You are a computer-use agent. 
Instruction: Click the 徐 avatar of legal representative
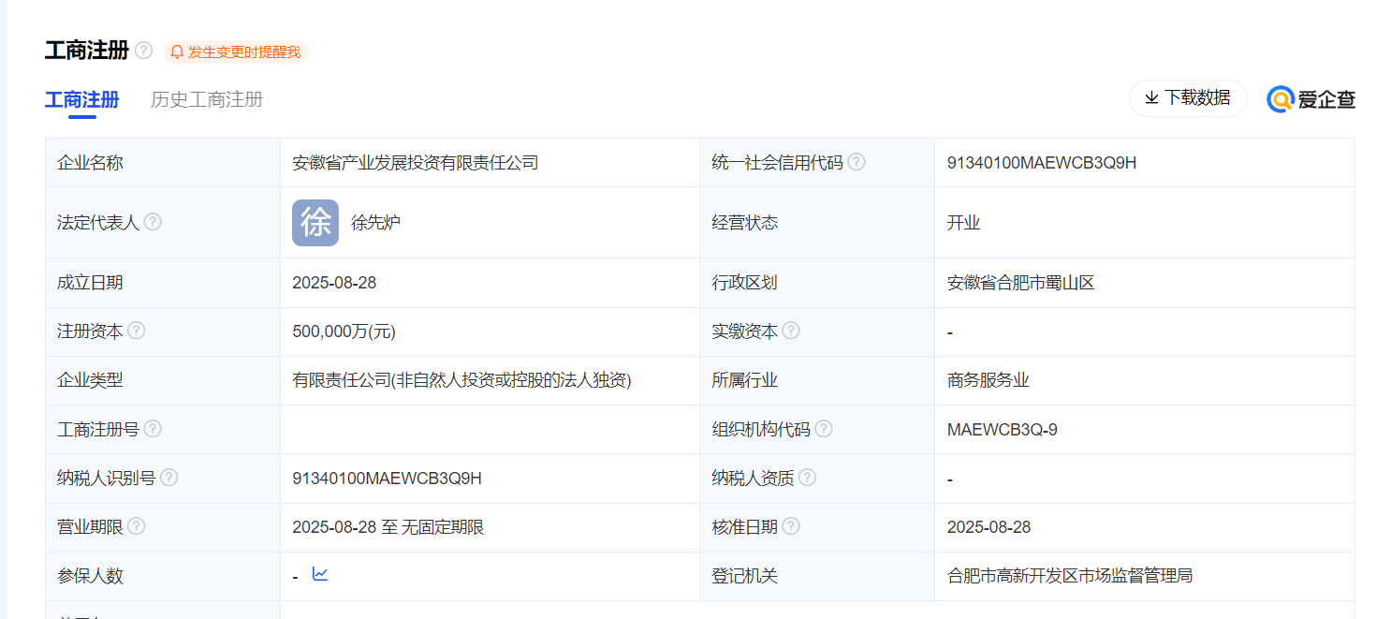coord(315,223)
